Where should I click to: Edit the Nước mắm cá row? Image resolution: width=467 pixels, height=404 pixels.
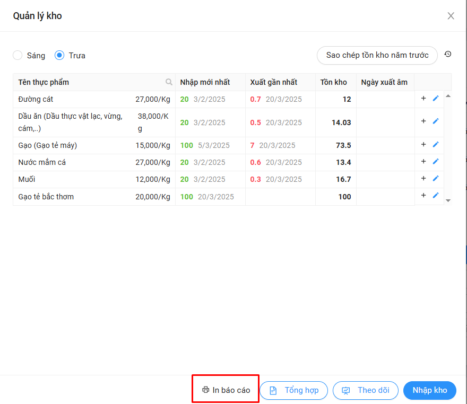(x=436, y=161)
